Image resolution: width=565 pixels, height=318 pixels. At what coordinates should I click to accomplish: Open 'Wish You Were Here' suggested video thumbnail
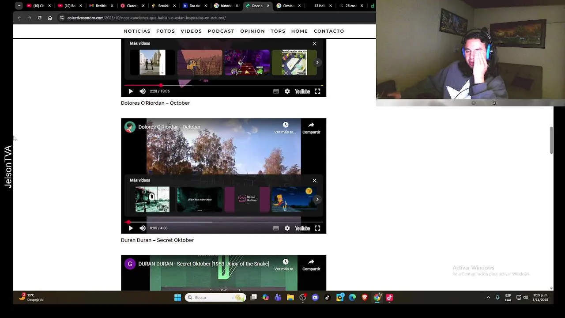pyautogui.click(x=200, y=199)
